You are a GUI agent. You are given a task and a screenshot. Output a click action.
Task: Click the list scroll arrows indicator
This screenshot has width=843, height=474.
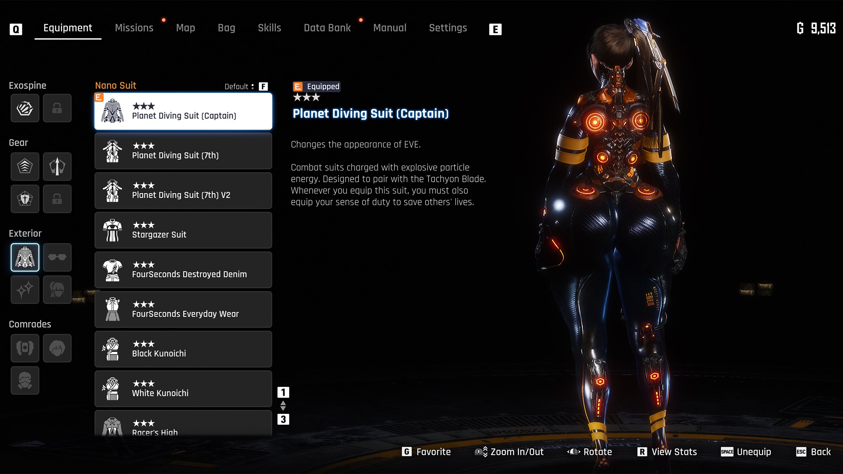point(283,406)
